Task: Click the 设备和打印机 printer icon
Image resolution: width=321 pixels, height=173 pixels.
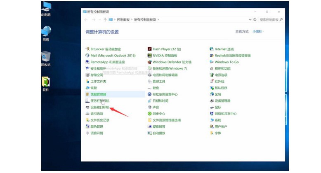Action: pyautogui.click(x=87, y=107)
